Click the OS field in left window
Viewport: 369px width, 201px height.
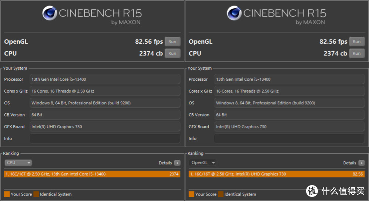tap(105, 103)
